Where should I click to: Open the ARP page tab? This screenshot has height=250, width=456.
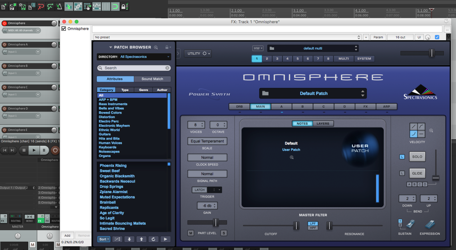coord(387,106)
